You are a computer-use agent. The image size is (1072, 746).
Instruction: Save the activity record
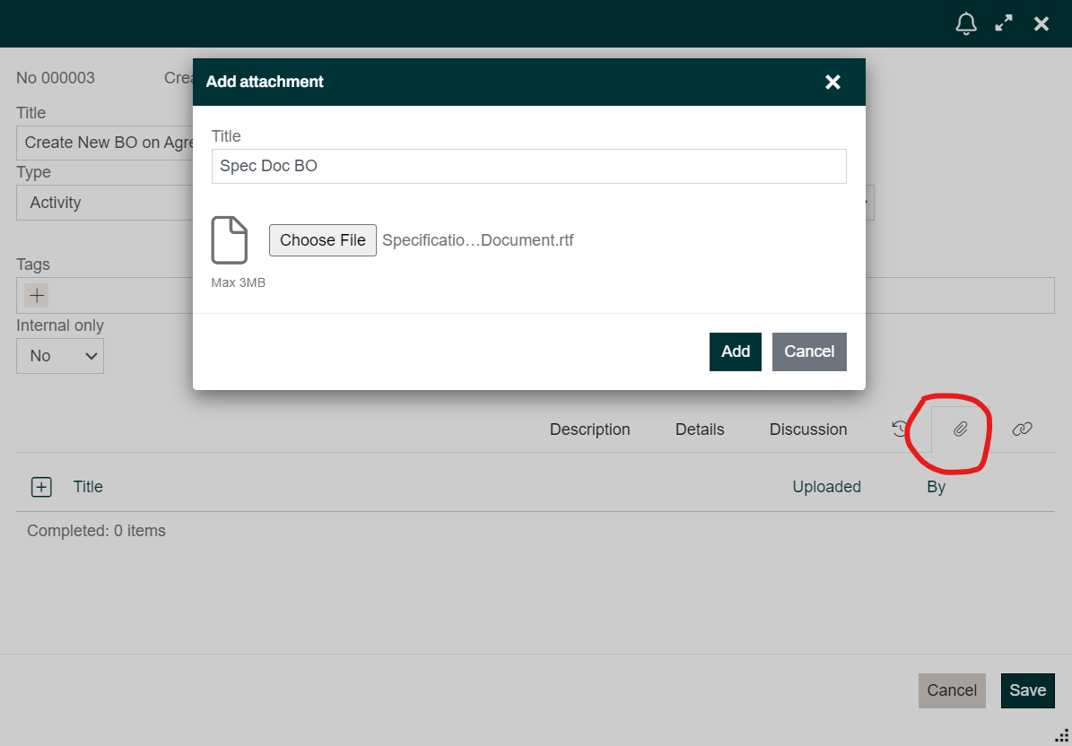click(x=1027, y=690)
